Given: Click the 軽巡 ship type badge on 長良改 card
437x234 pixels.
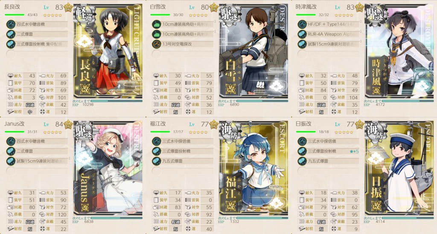Looking at the screenshot, I should (x=84, y=13).
